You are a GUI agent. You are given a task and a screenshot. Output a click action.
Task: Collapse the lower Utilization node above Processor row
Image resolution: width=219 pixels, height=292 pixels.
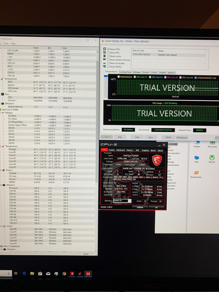1,185
